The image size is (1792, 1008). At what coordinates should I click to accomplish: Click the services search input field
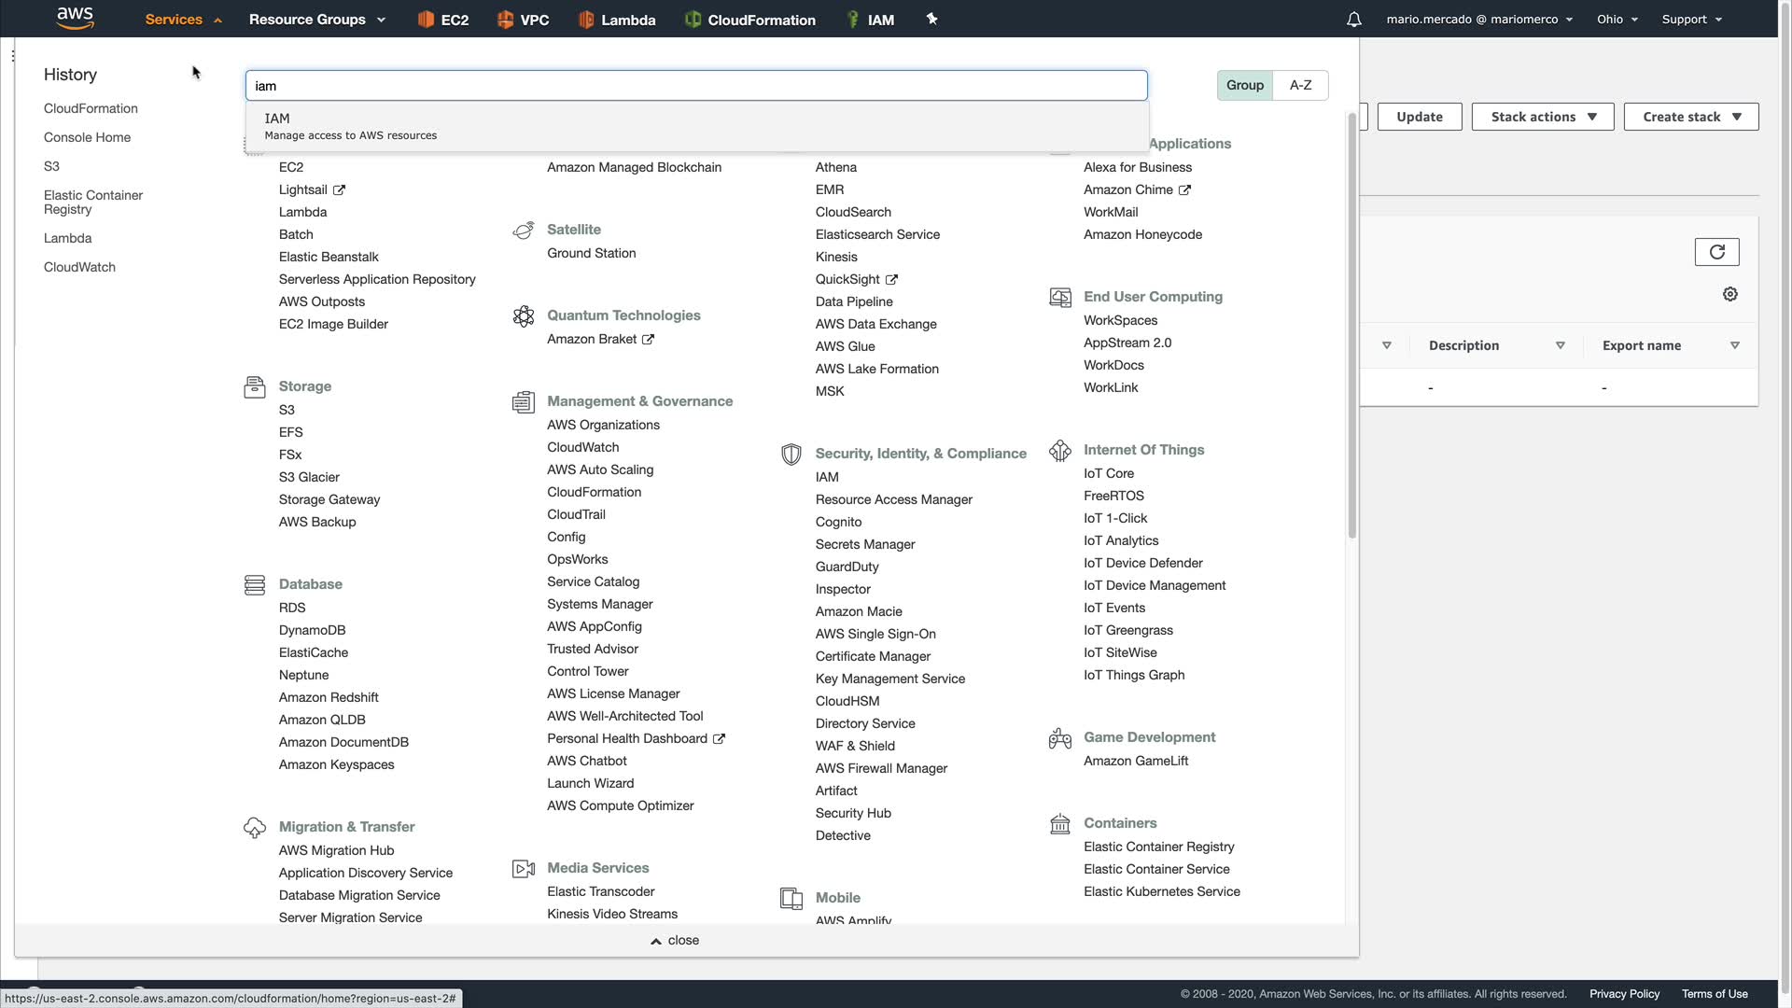click(x=695, y=86)
